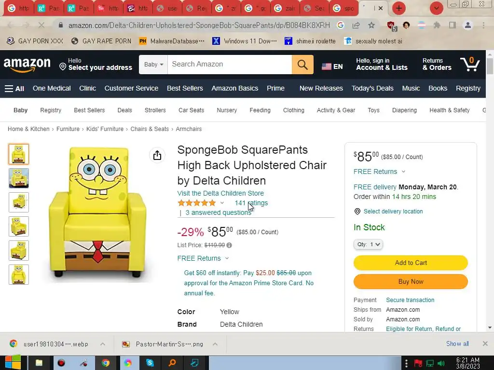The width and height of the screenshot is (494, 370).
Task: Click the list price info icon
Action: click(229, 245)
